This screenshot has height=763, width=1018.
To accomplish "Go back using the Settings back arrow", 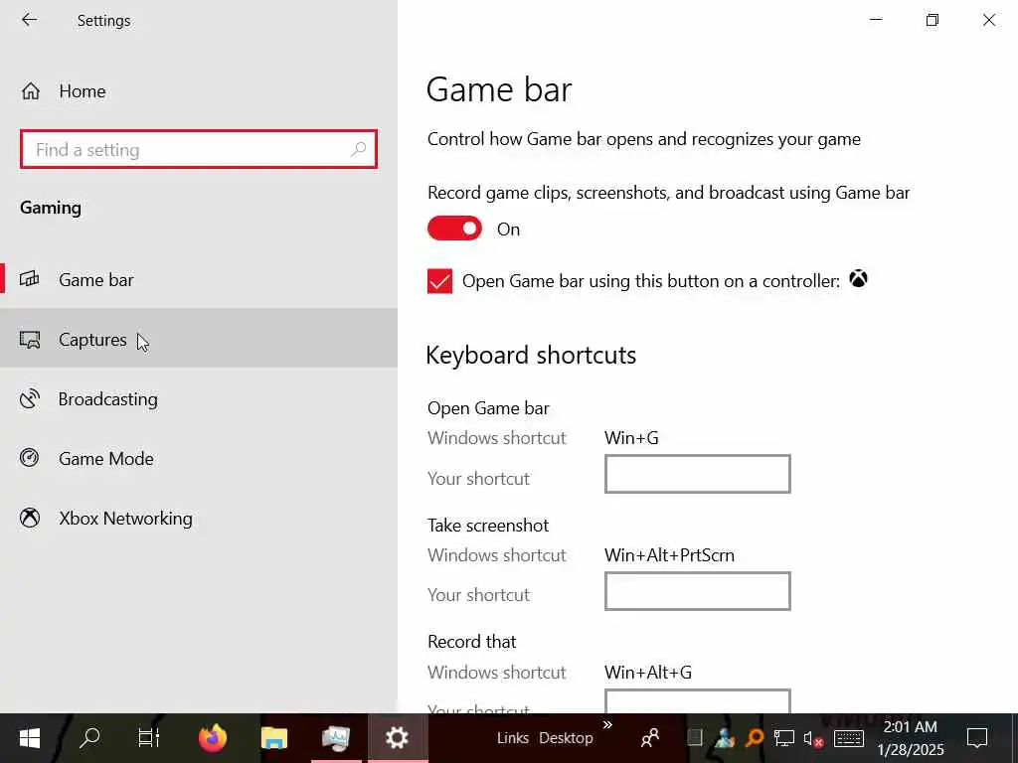I will click(29, 20).
